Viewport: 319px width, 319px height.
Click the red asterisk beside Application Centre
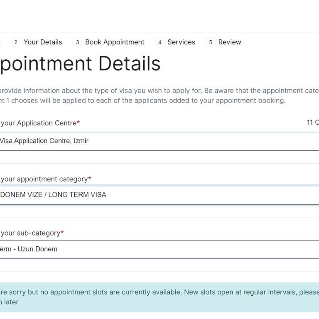[79, 123]
